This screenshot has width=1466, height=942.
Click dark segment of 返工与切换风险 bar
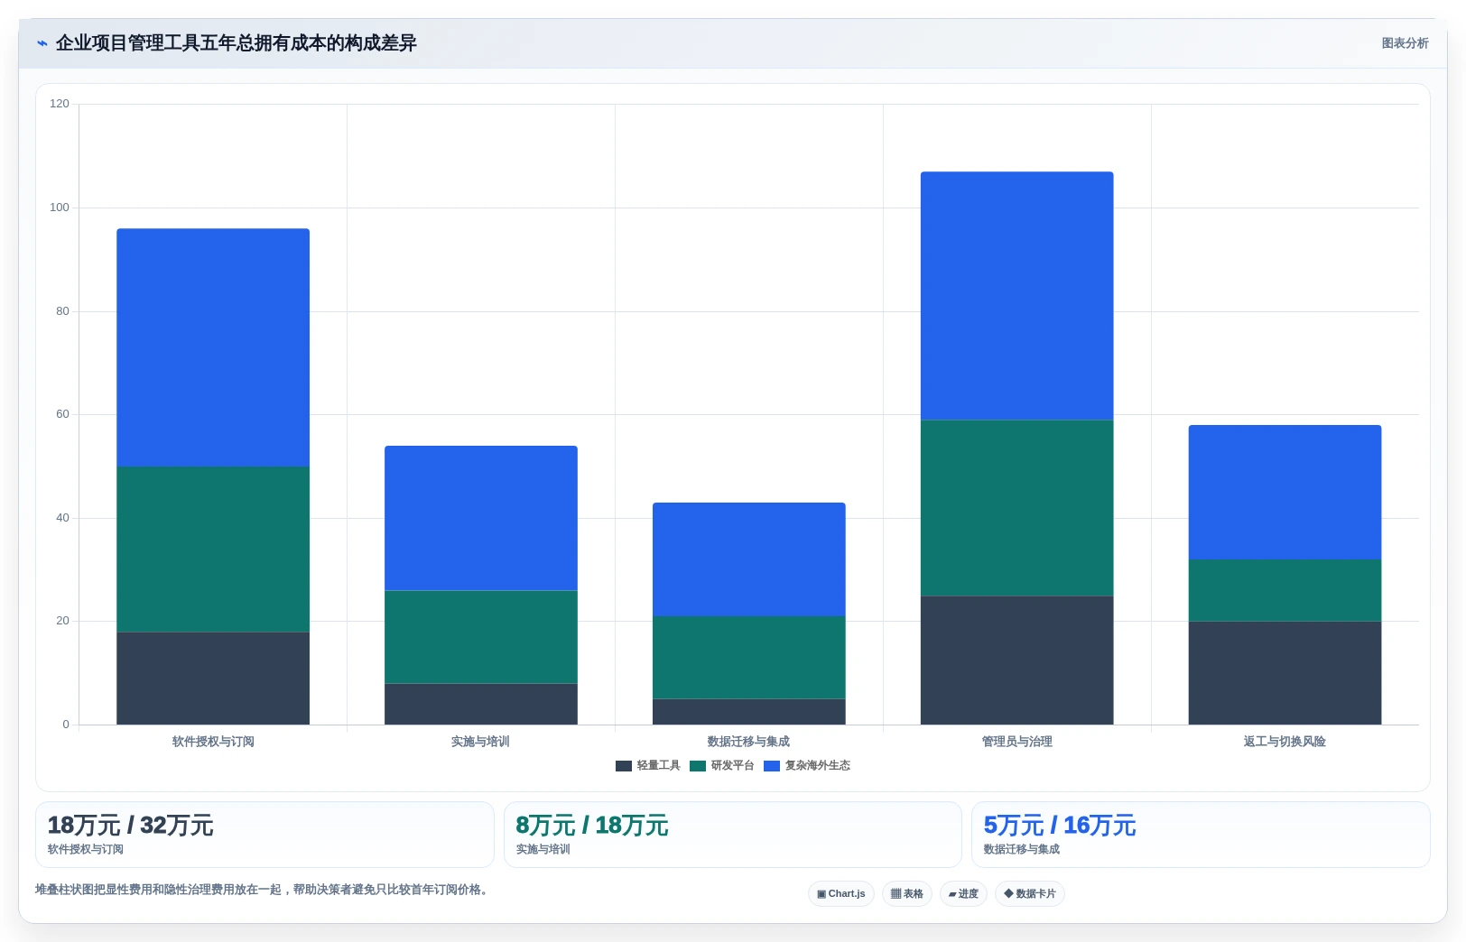tap(1285, 673)
